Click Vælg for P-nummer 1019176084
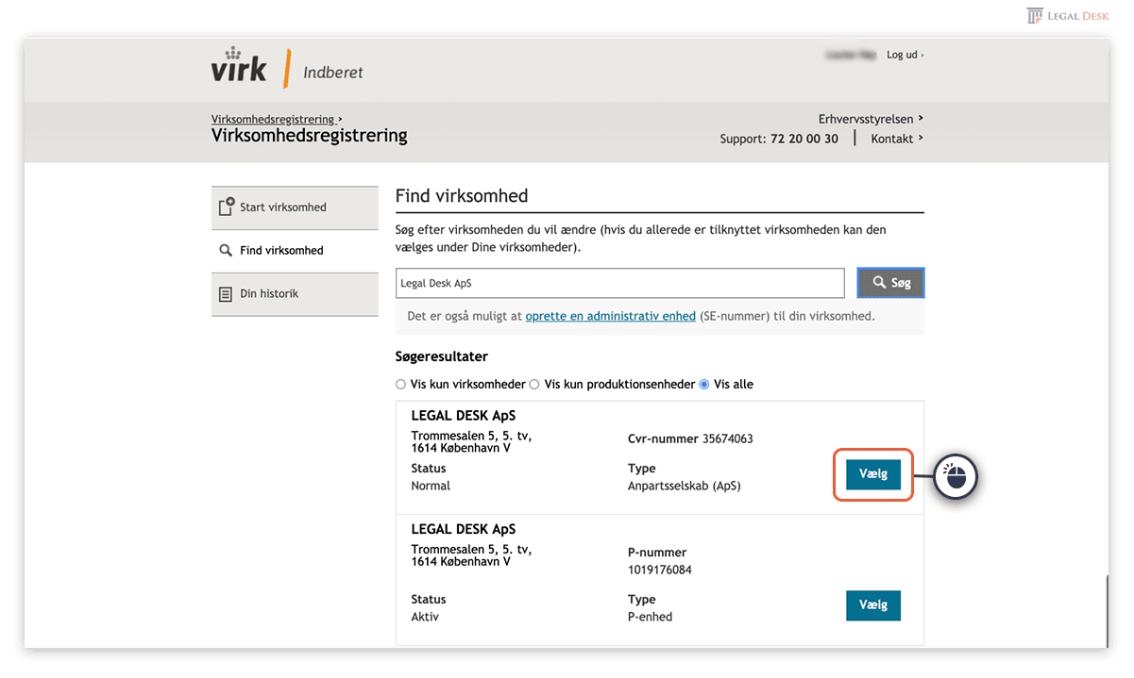The image size is (1134, 678). pyautogui.click(x=873, y=605)
